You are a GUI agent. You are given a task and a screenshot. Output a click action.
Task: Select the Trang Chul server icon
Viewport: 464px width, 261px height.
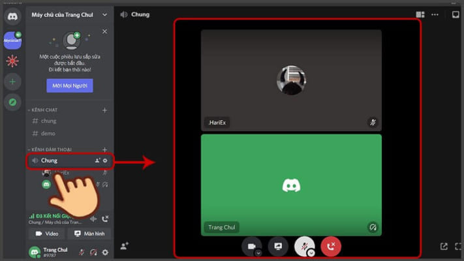click(12, 40)
